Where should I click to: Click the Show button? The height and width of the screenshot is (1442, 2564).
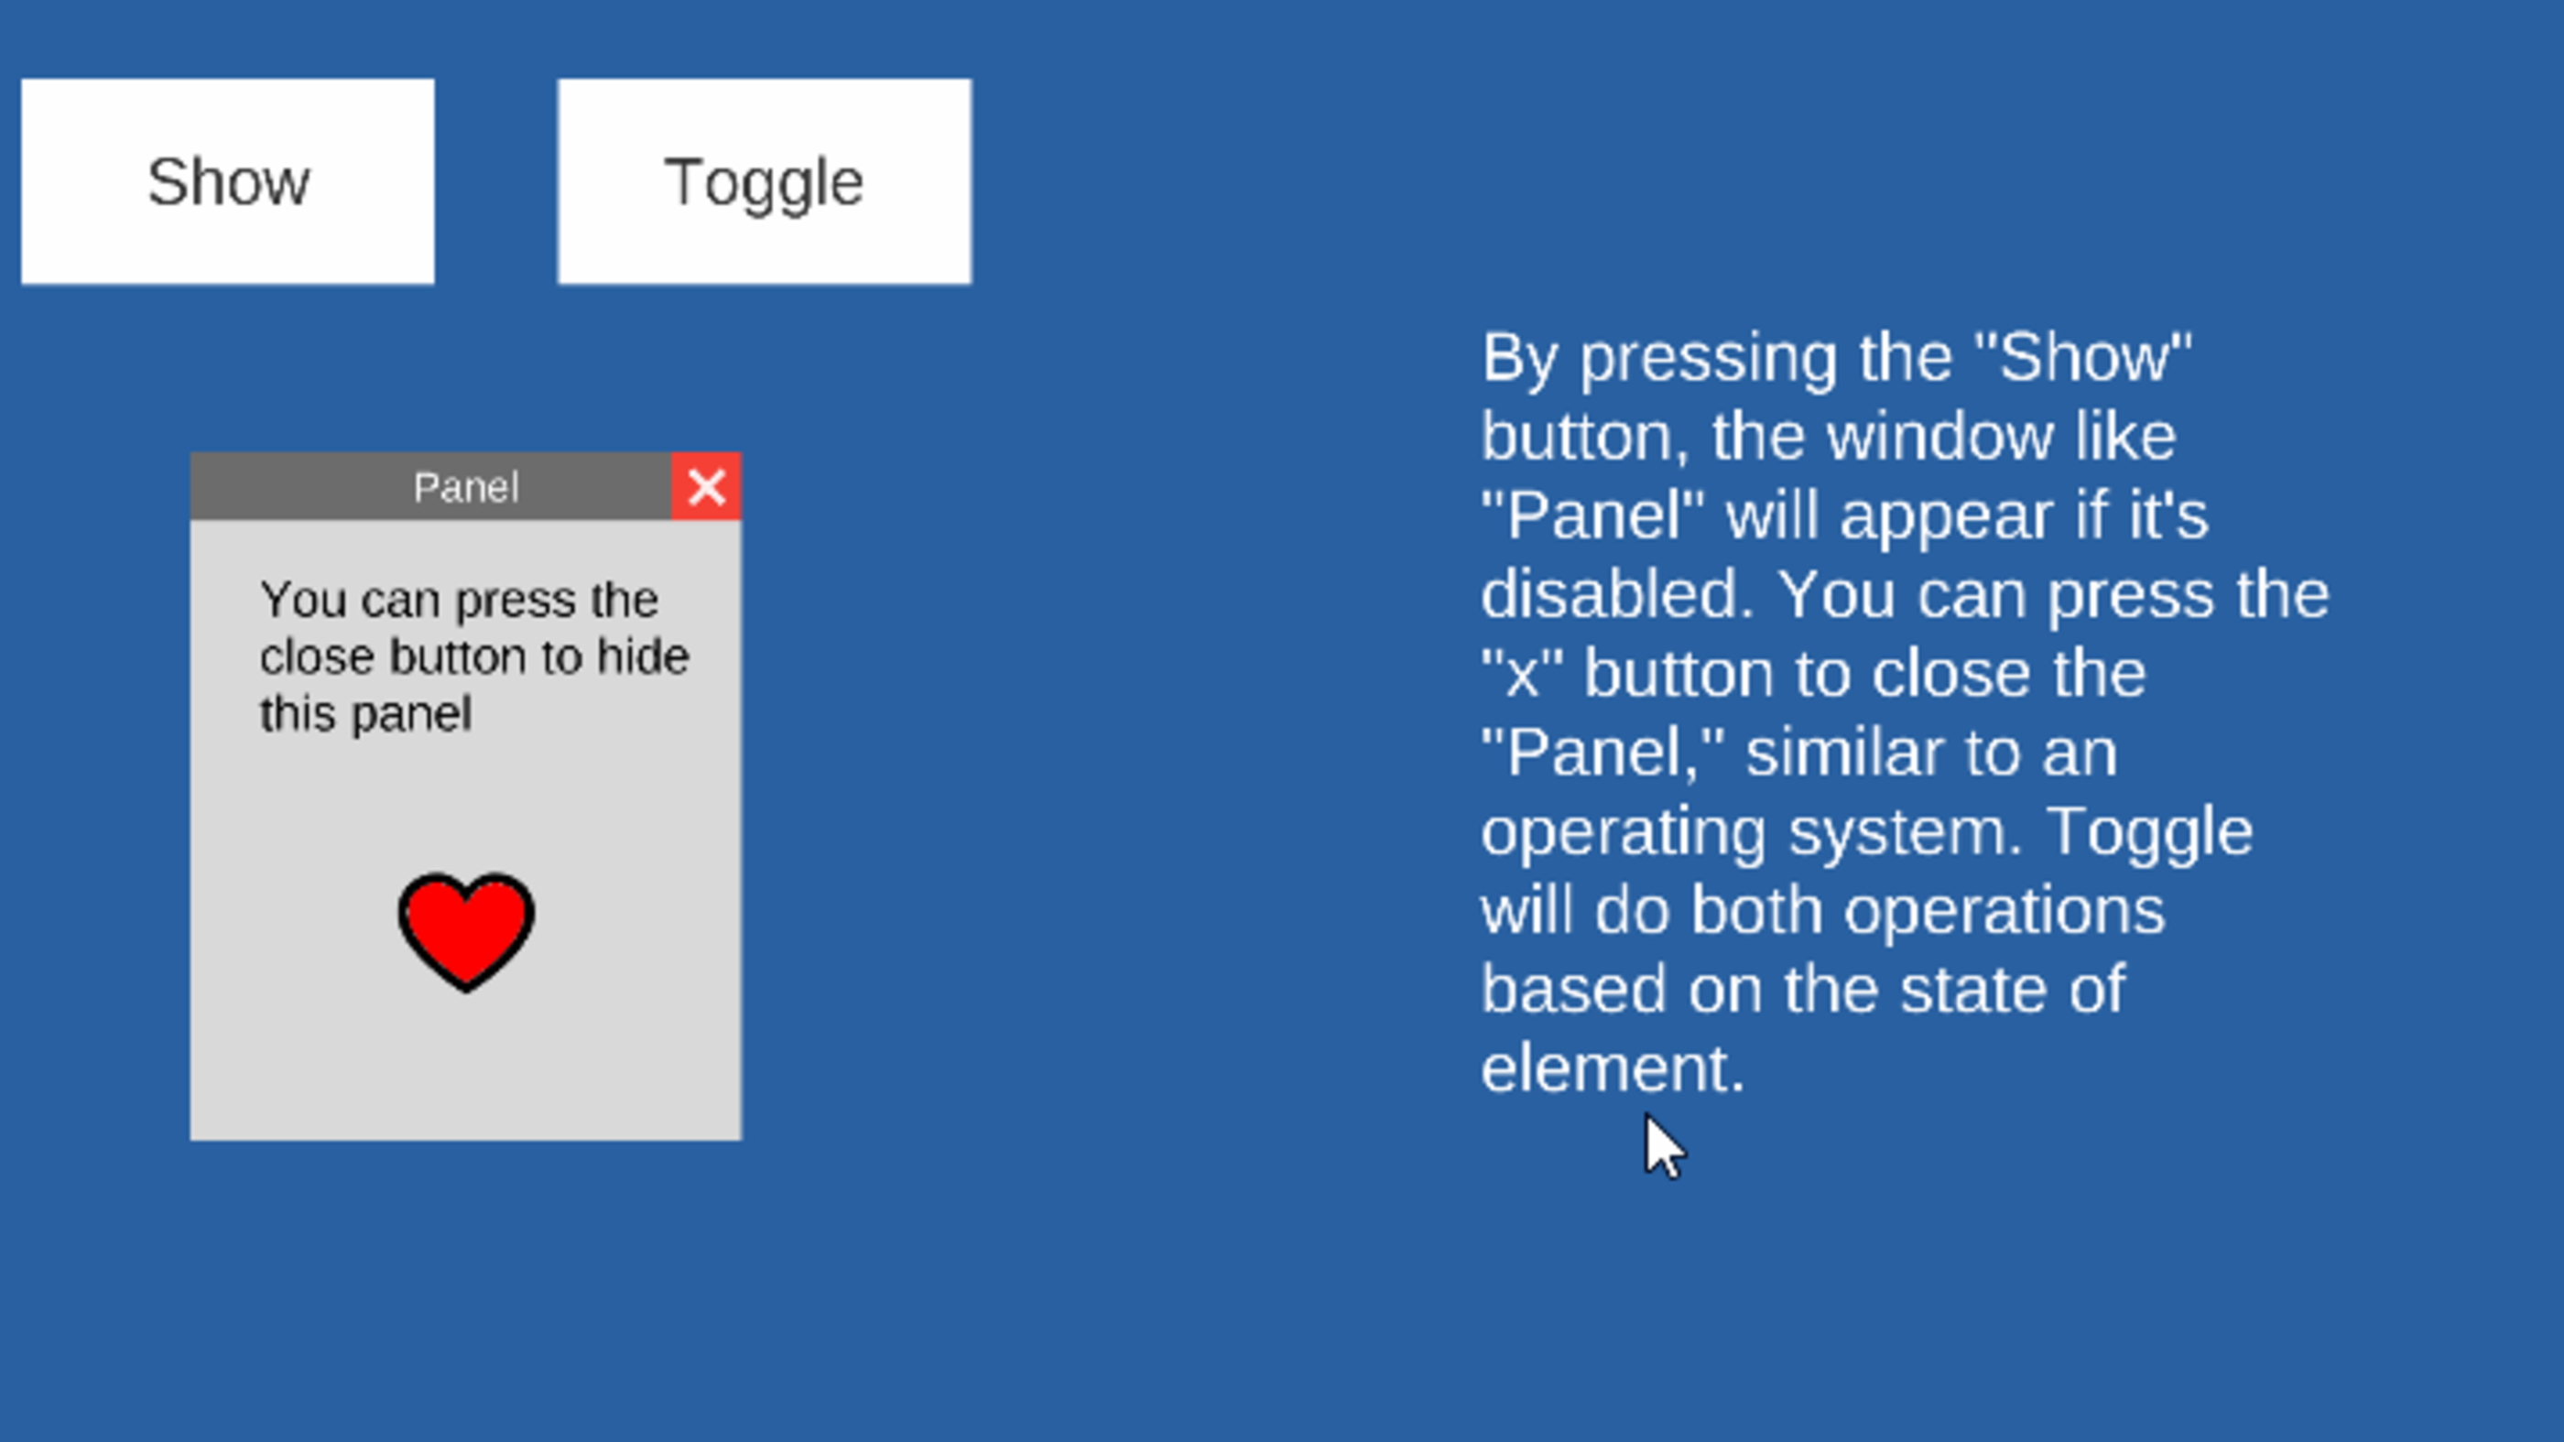pyautogui.click(x=228, y=181)
